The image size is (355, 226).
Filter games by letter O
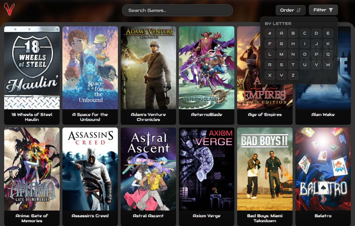coord(305,54)
